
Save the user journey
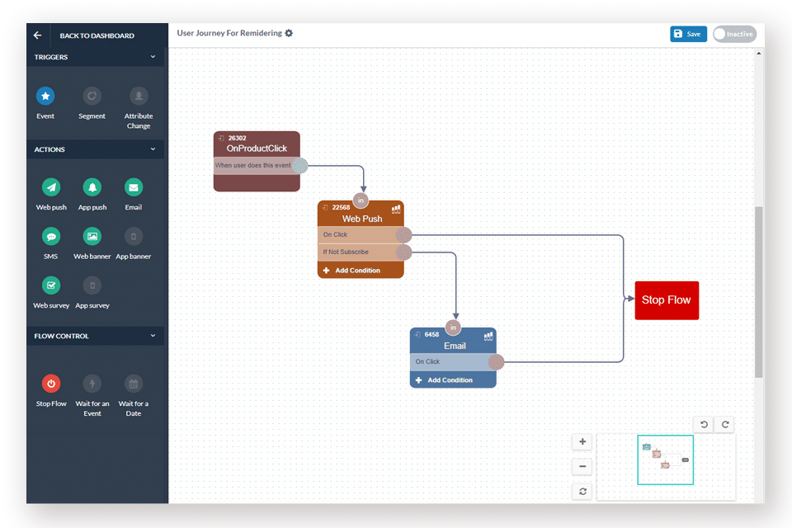(x=688, y=34)
